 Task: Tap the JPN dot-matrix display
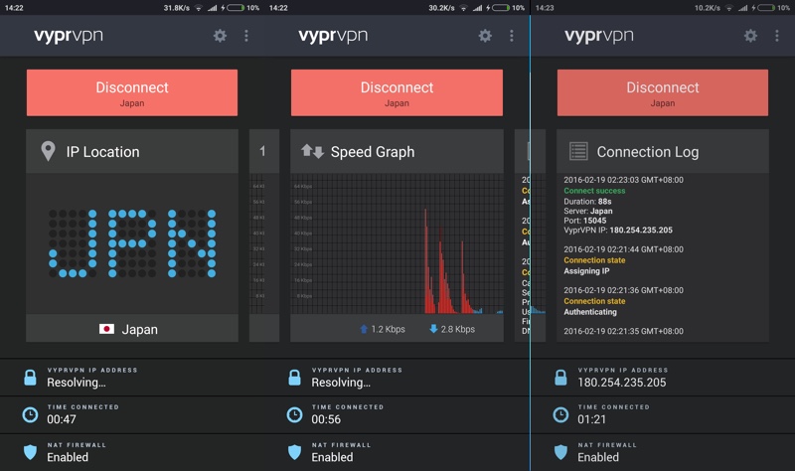pos(132,243)
